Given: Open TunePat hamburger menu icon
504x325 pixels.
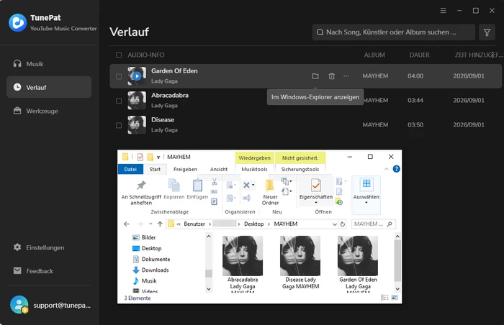Looking at the screenshot, I should pyautogui.click(x=443, y=11).
